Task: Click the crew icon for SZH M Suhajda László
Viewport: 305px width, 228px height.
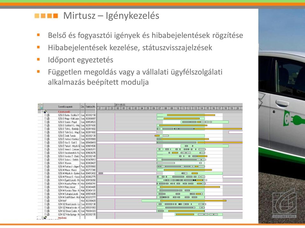Action: coord(48,194)
